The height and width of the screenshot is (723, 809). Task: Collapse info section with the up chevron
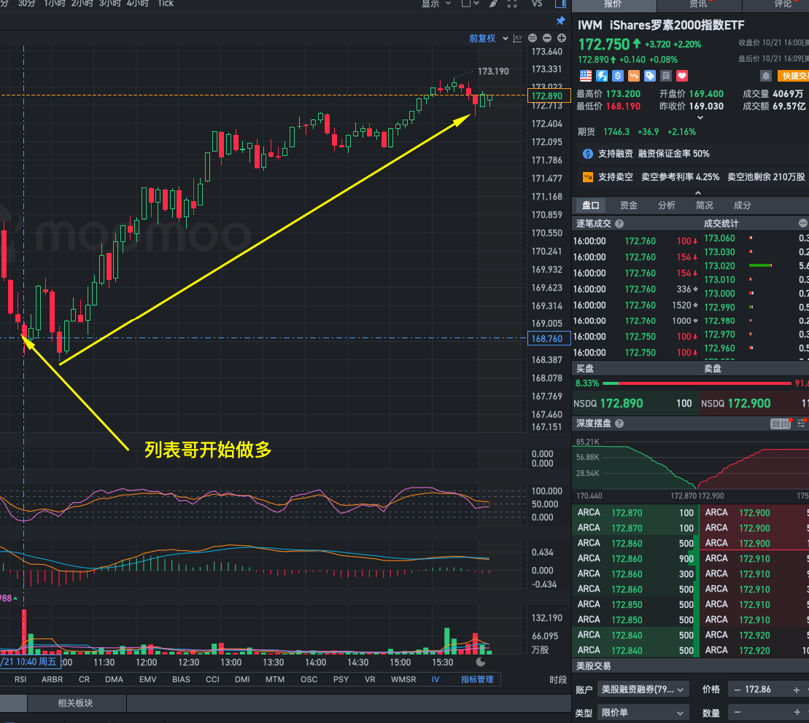point(698,192)
